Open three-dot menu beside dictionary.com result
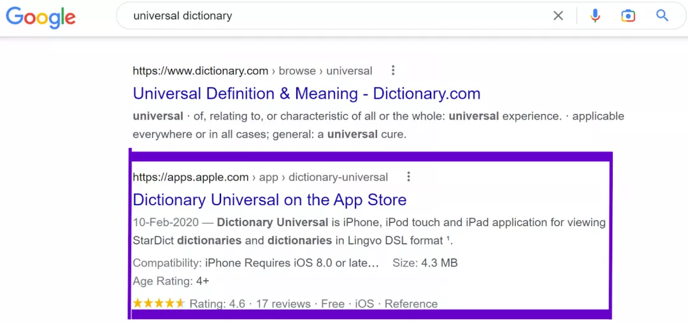The width and height of the screenshot is (688, 323). (393, 70)
